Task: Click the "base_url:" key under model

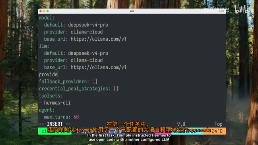Action: (56, 39)
